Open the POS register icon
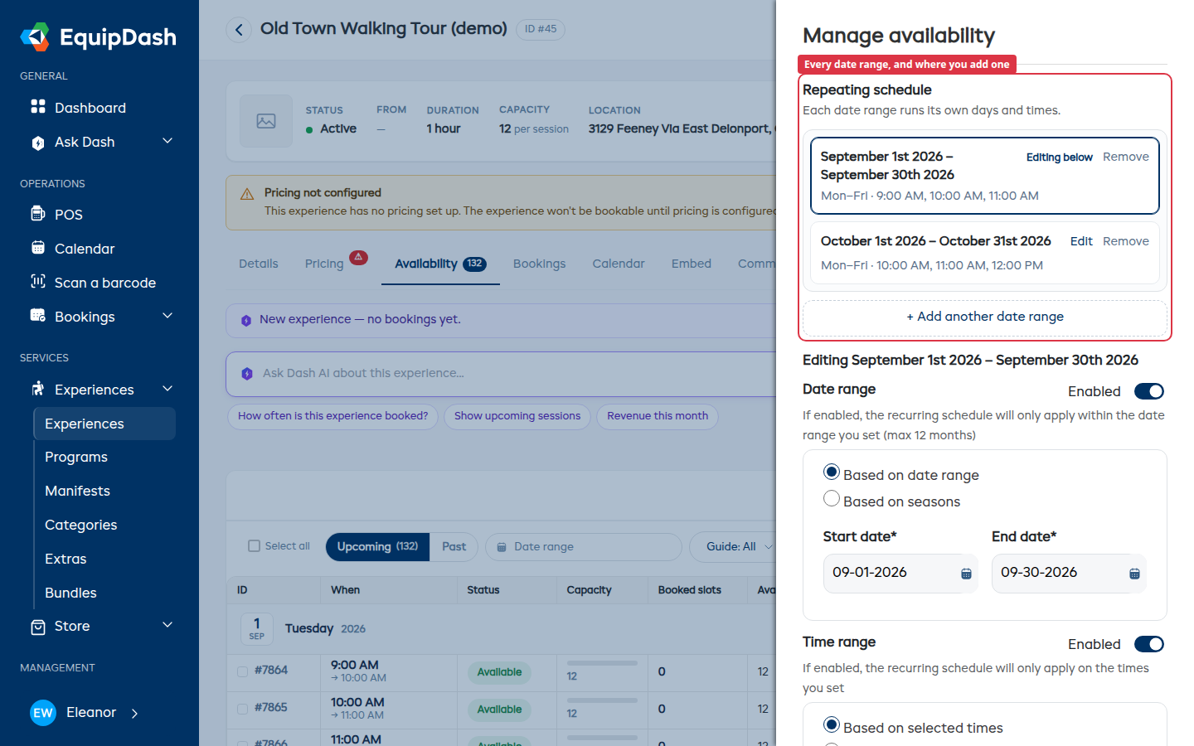The height and width of the screenshot is (746, 1194). [x=38, y=214]
